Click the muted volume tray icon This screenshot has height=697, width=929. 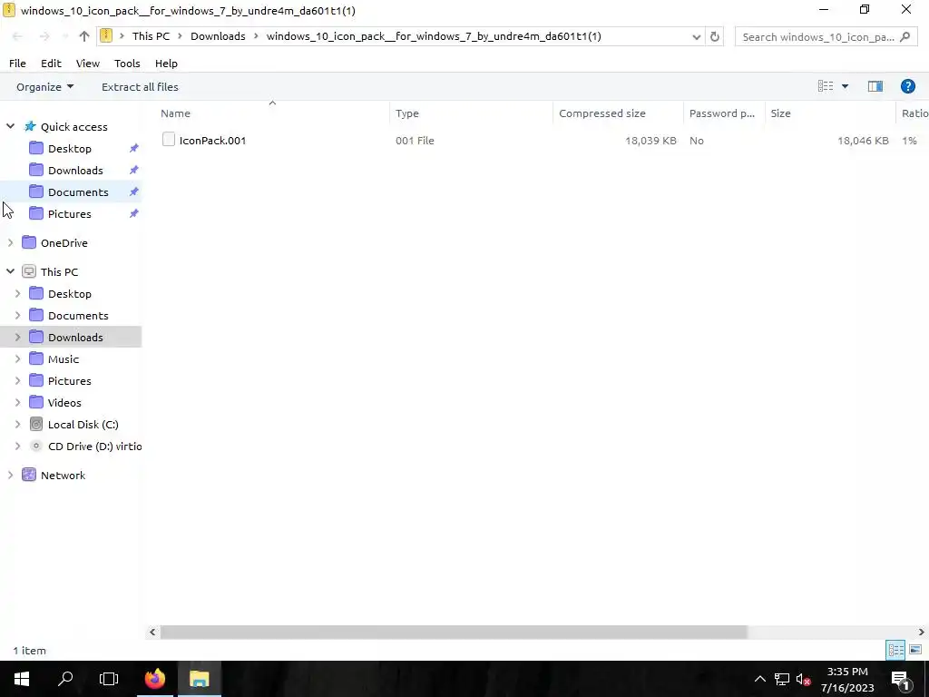tap(804, 679)
